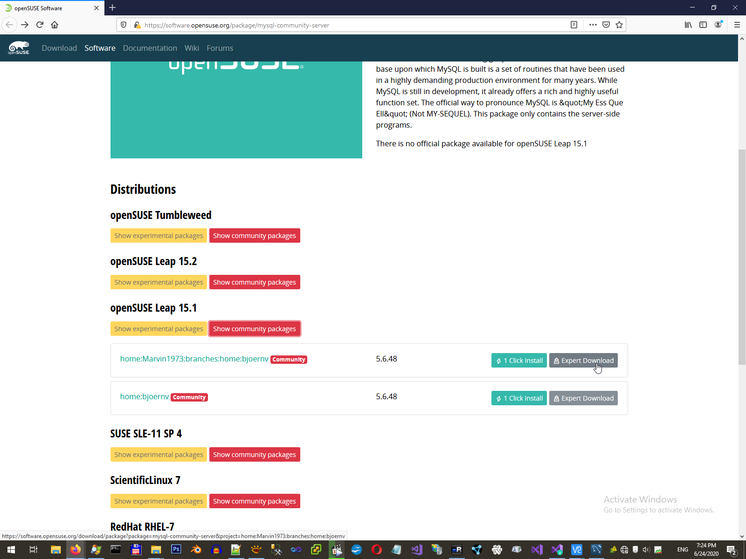The height and width of the screenshot is (559, 746).
Task: Open Opera browser from the taskbar
Action: (376, 550)
